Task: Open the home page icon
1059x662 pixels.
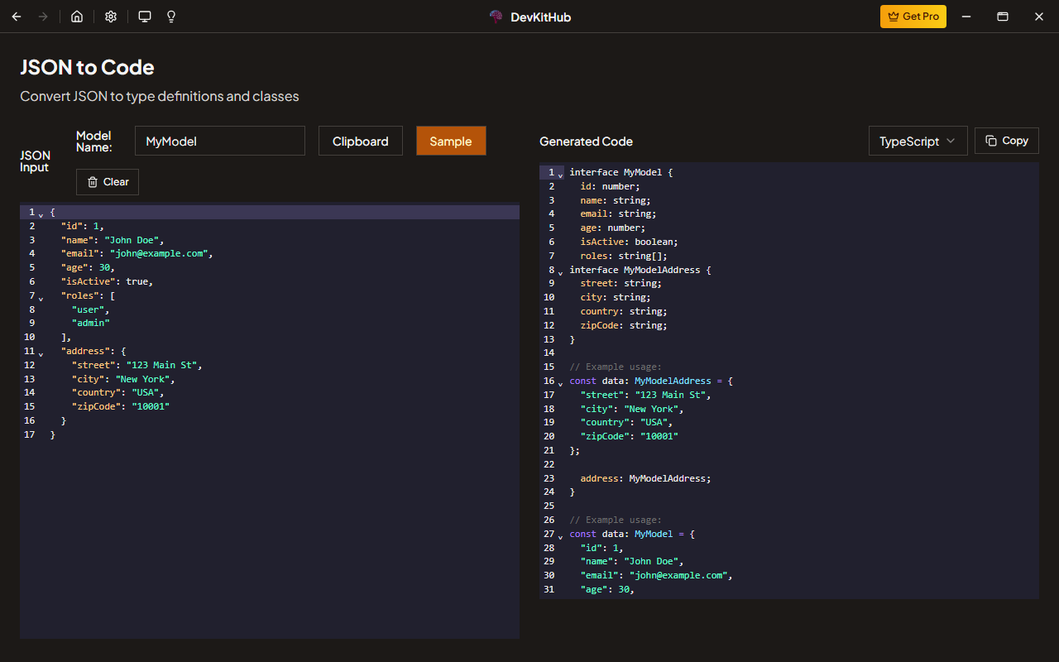Action: [77, 17]
